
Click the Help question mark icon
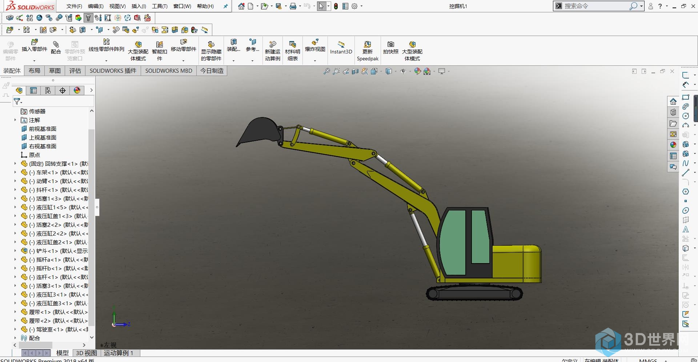click(x=660, y=6)
